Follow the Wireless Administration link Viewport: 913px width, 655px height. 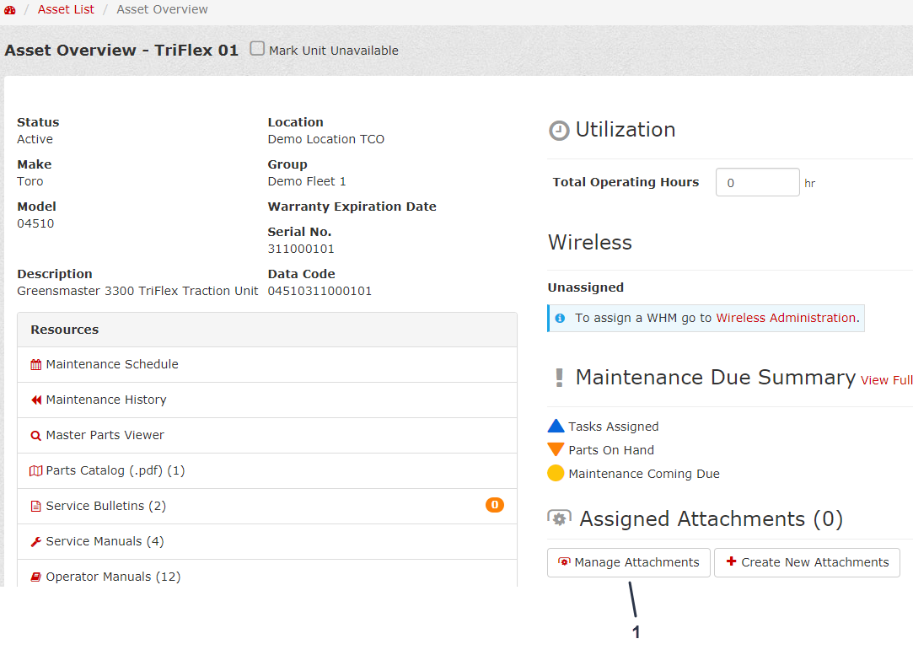click(x=786, y=319)
